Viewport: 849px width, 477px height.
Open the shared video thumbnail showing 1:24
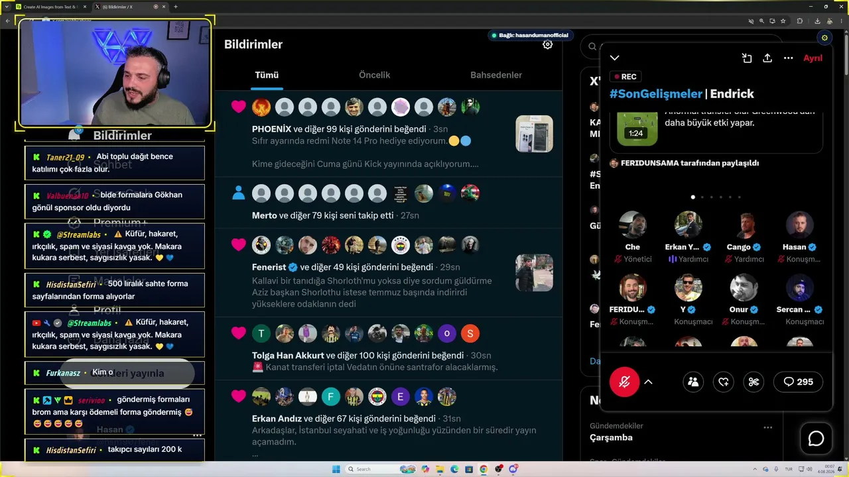637,127
